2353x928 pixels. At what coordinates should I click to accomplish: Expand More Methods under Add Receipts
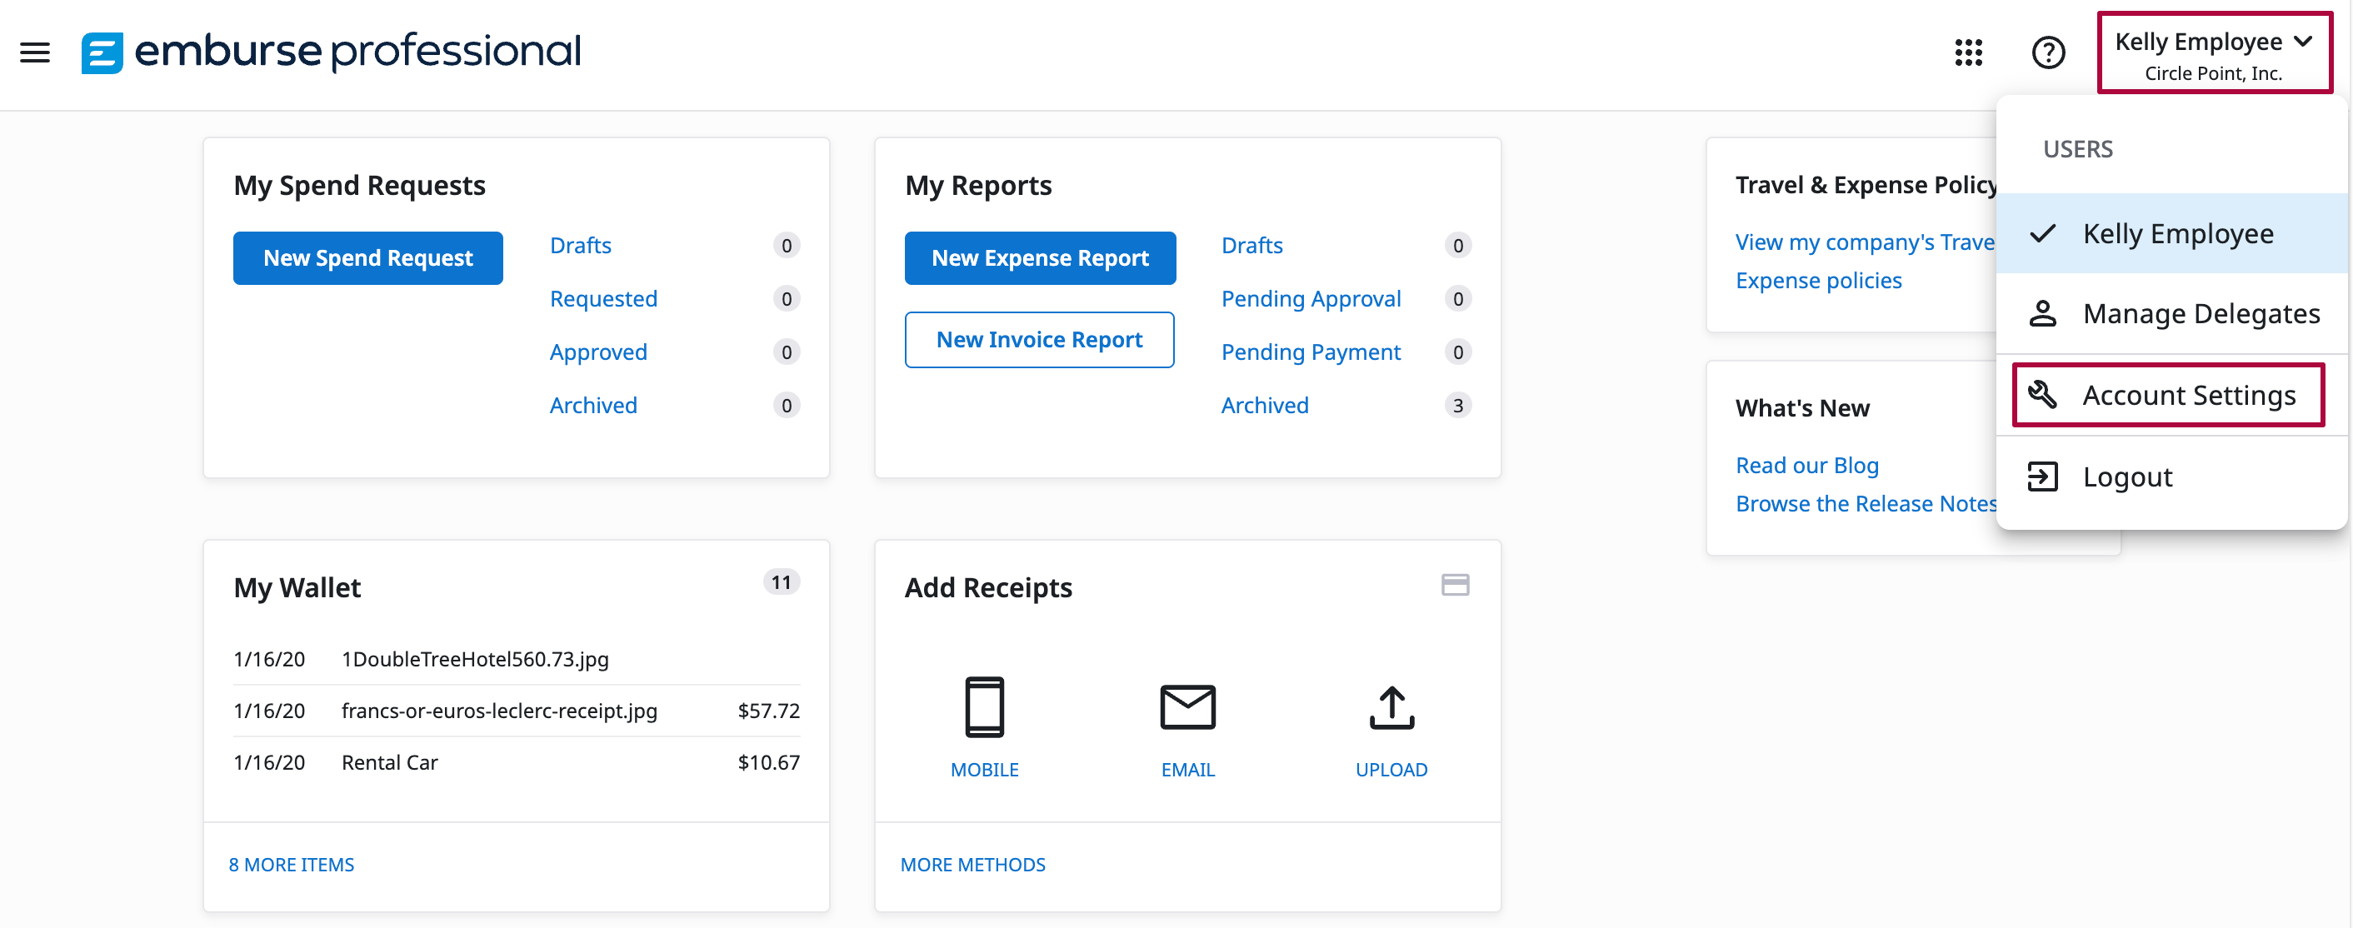tap(972, 864)
